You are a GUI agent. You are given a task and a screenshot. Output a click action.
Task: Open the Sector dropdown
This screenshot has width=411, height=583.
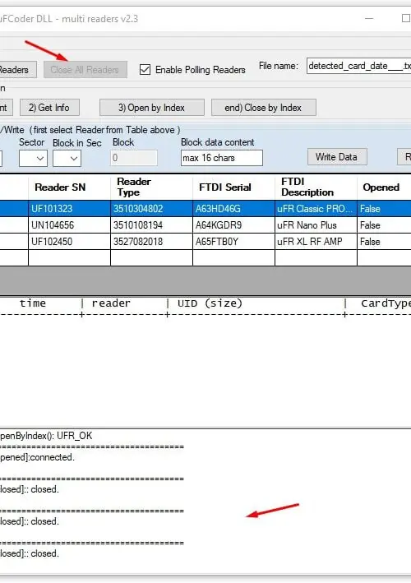click(x=33, y=159)
